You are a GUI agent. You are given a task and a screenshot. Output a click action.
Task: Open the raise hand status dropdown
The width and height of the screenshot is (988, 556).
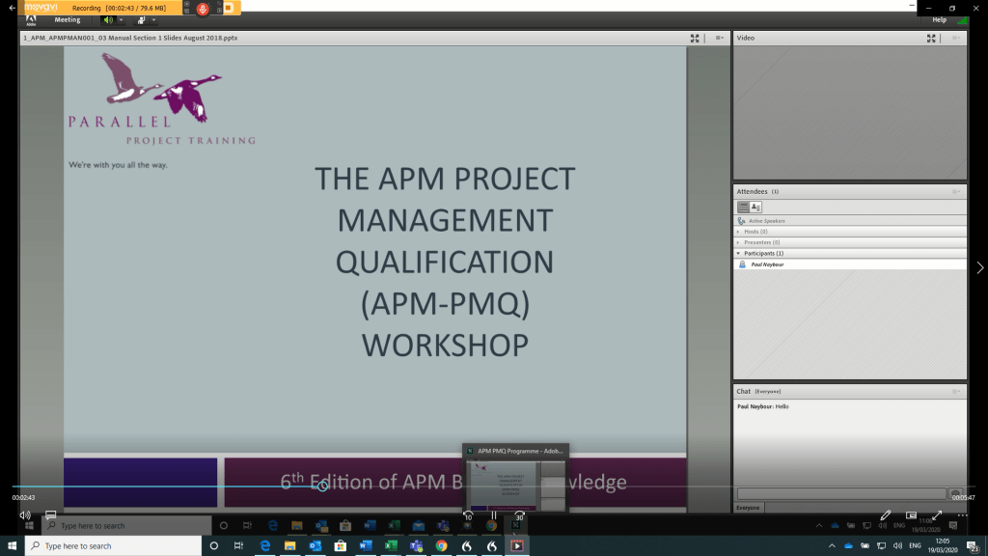153,19
